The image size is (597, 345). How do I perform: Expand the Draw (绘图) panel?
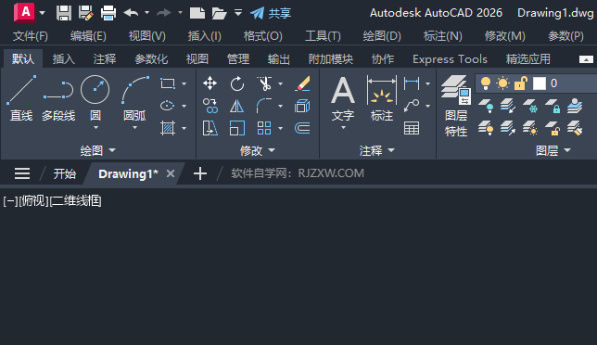pyautogui.click(x=97, y=150)
